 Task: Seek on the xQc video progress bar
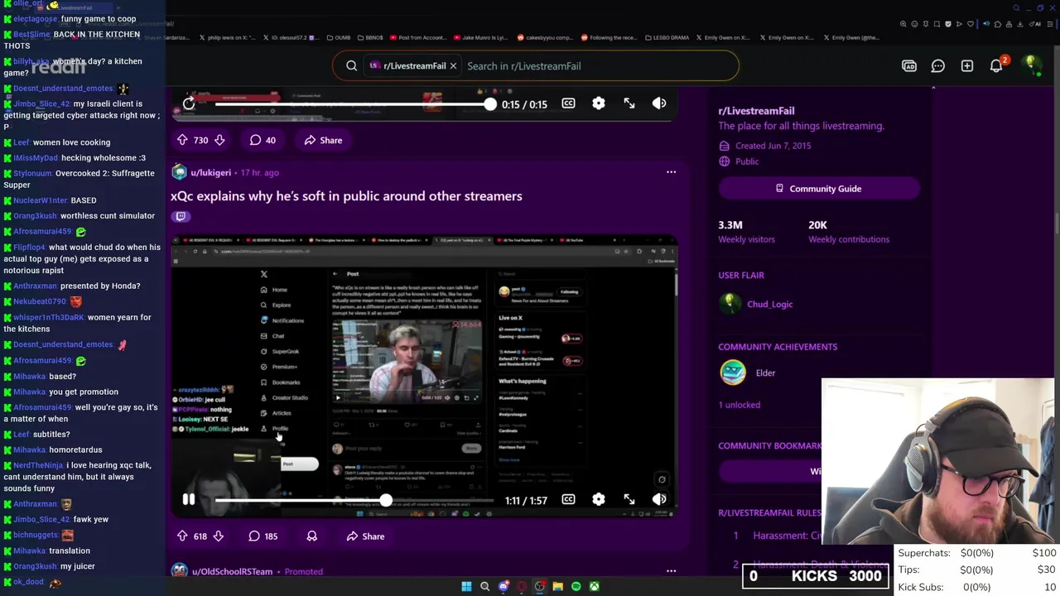(354, 500)
